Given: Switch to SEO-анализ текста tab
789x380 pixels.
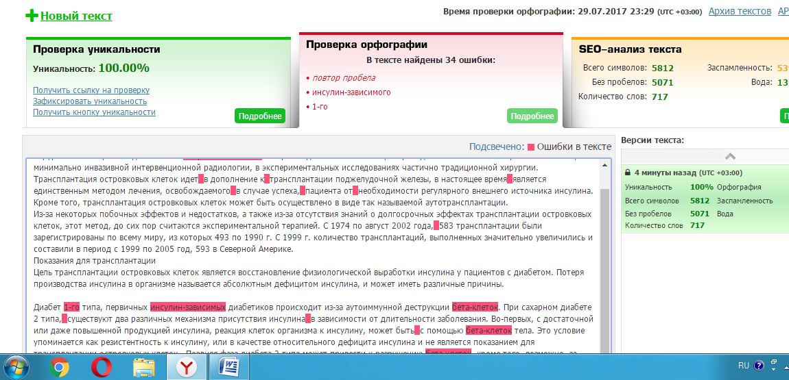Looking at the screenshot, I should pyautogui.click(x=630, y=49).
